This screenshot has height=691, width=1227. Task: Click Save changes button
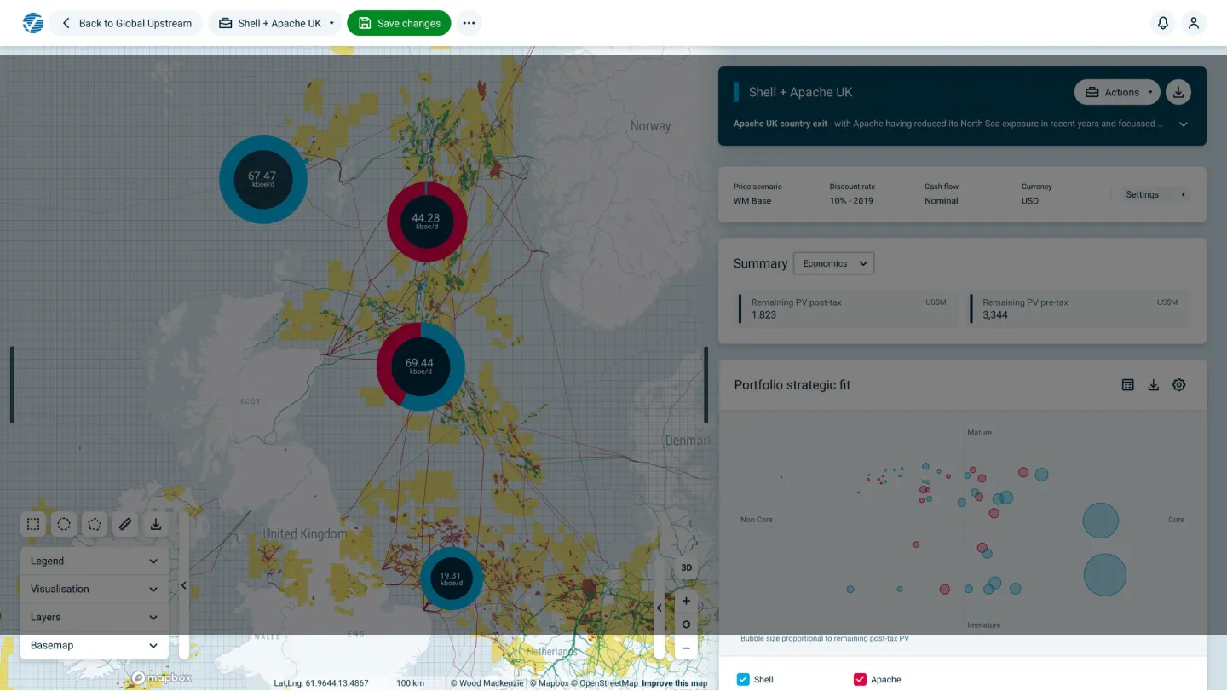pyautogui.click(x=399, y=23)
